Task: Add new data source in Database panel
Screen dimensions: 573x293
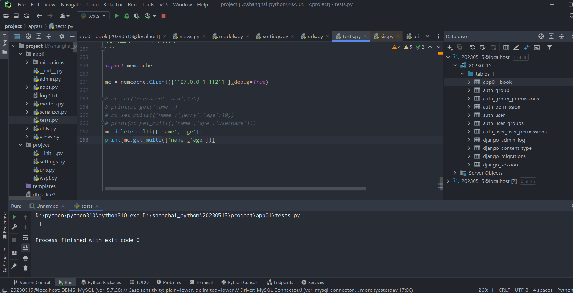Action: coord(450,47)
